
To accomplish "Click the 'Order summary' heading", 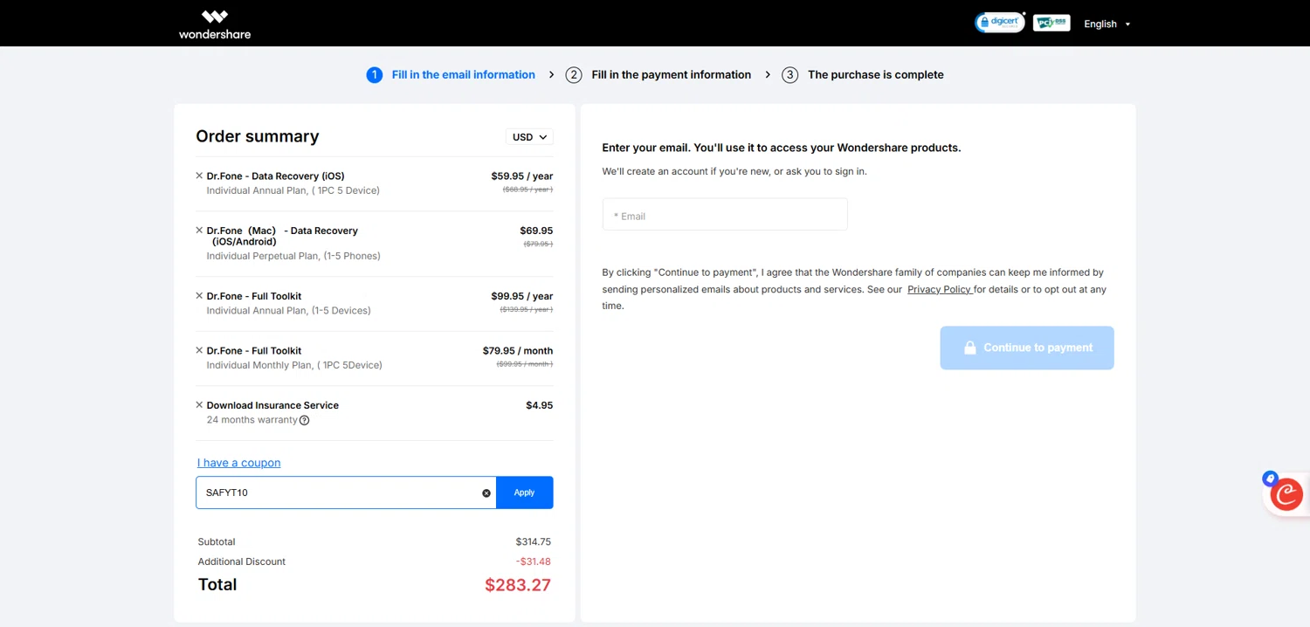I will [258, 136].
